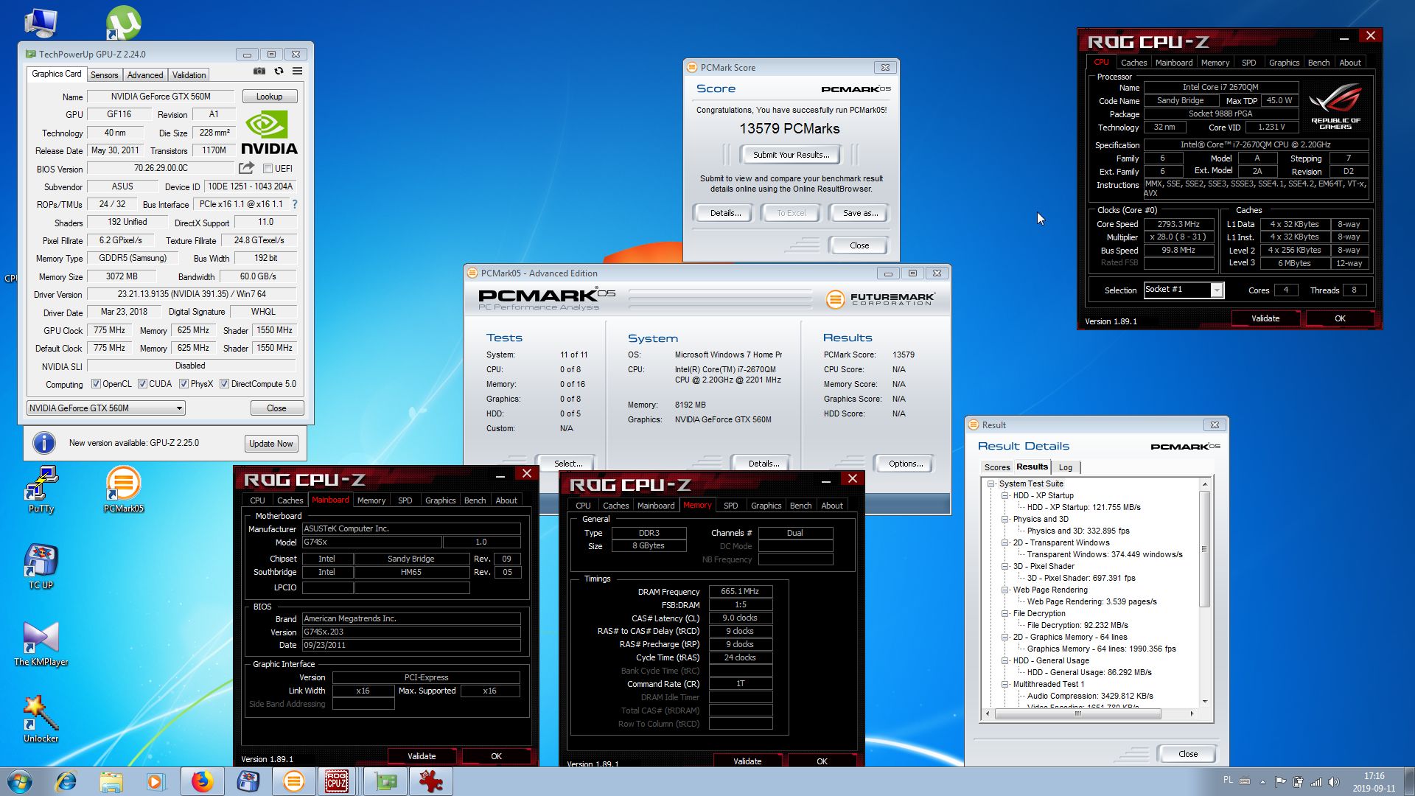This screenshot has height=796, width=1415.
Task: Open the GPU selection dropdown in GPU-Z
Action: [x=106, y=408]
